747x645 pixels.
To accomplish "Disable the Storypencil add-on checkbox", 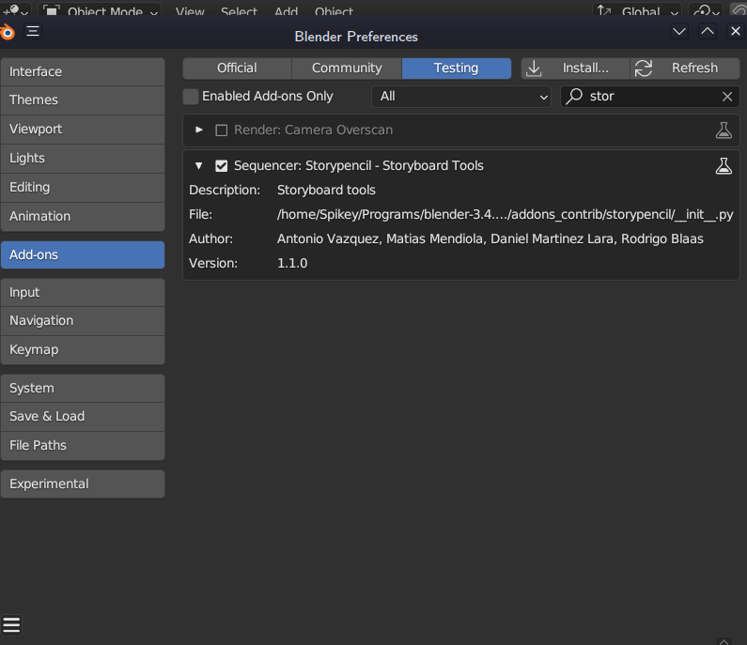I will (221, 165).
